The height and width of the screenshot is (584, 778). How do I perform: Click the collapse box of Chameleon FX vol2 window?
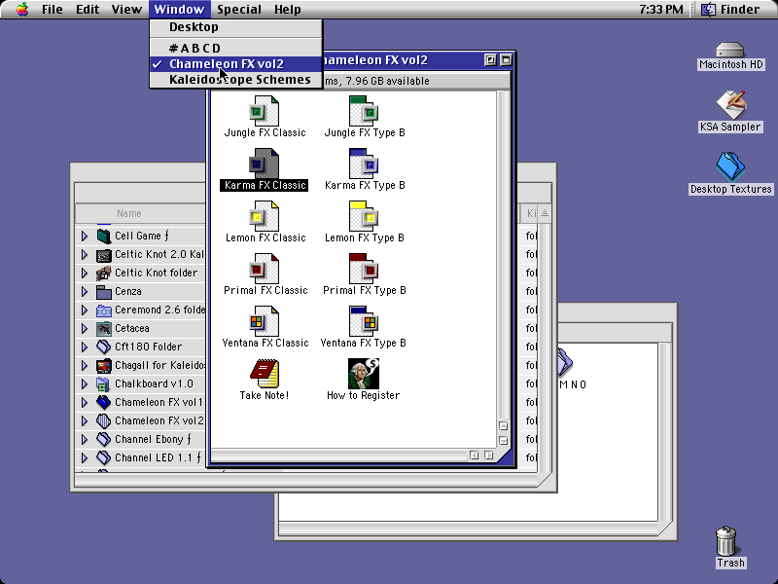(506, 60)
